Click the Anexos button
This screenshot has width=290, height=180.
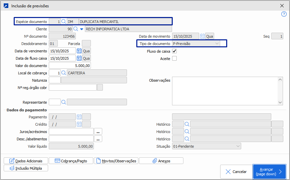[x=161, y=161]
